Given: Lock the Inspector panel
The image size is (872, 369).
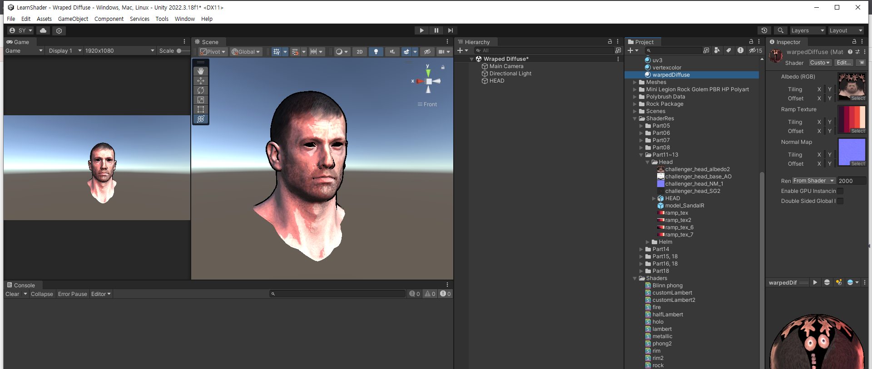Looking at the screenshot, I should click(854, 41).
